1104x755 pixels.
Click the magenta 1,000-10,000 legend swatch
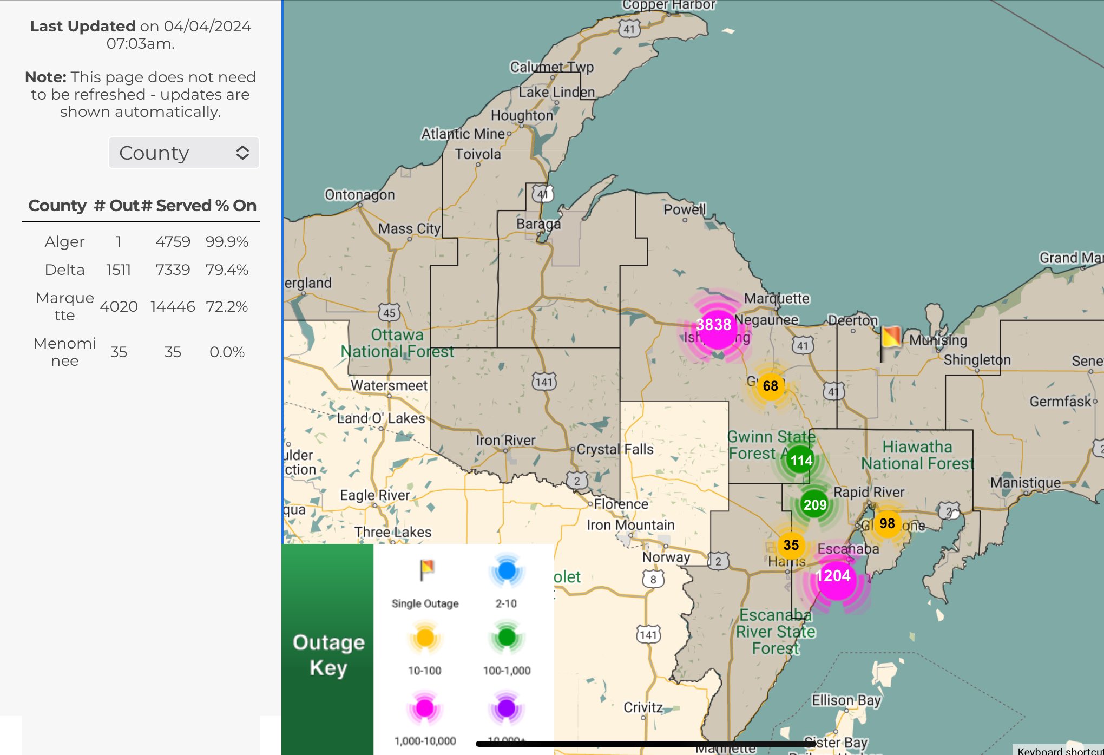425,708
